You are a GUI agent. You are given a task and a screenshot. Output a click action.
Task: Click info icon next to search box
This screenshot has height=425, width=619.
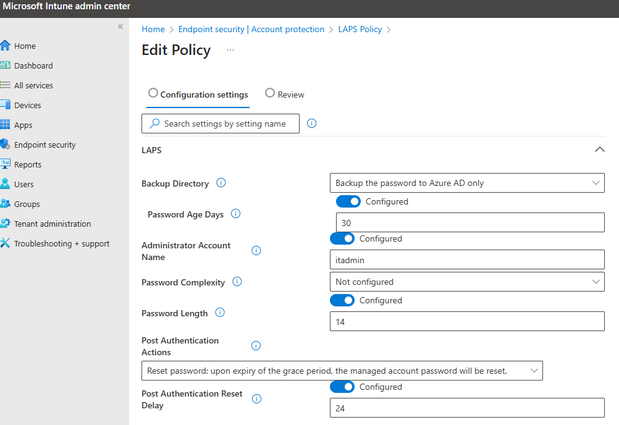pyautogui.click(x=312, y=124)
